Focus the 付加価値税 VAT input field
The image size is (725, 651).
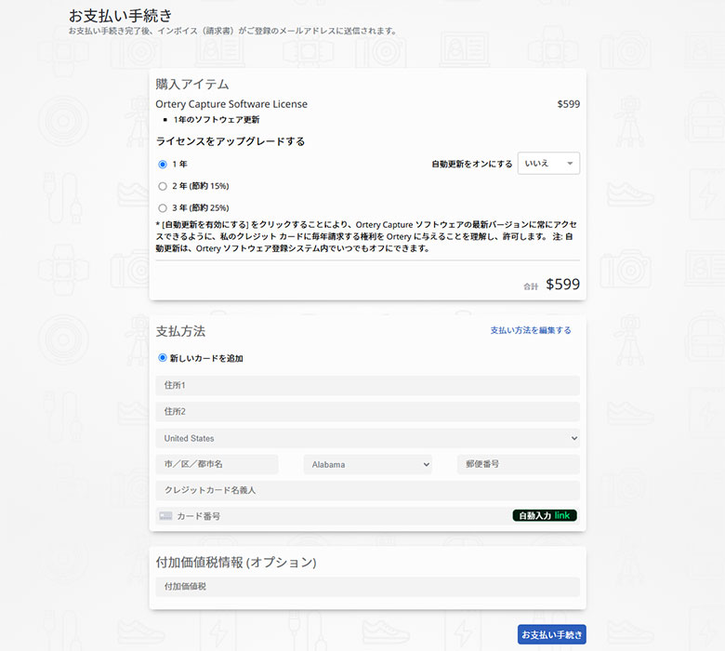[x=367, y=587]
